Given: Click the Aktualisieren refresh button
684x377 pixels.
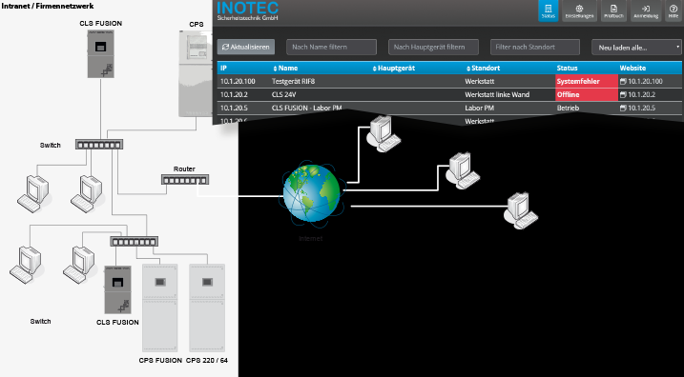Looking at the screenshot, I should 246,47.
